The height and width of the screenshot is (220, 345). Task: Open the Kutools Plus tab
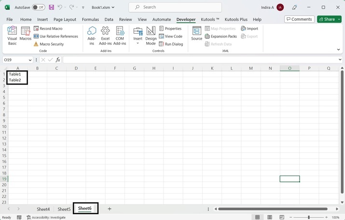click(x=236, y=19)
